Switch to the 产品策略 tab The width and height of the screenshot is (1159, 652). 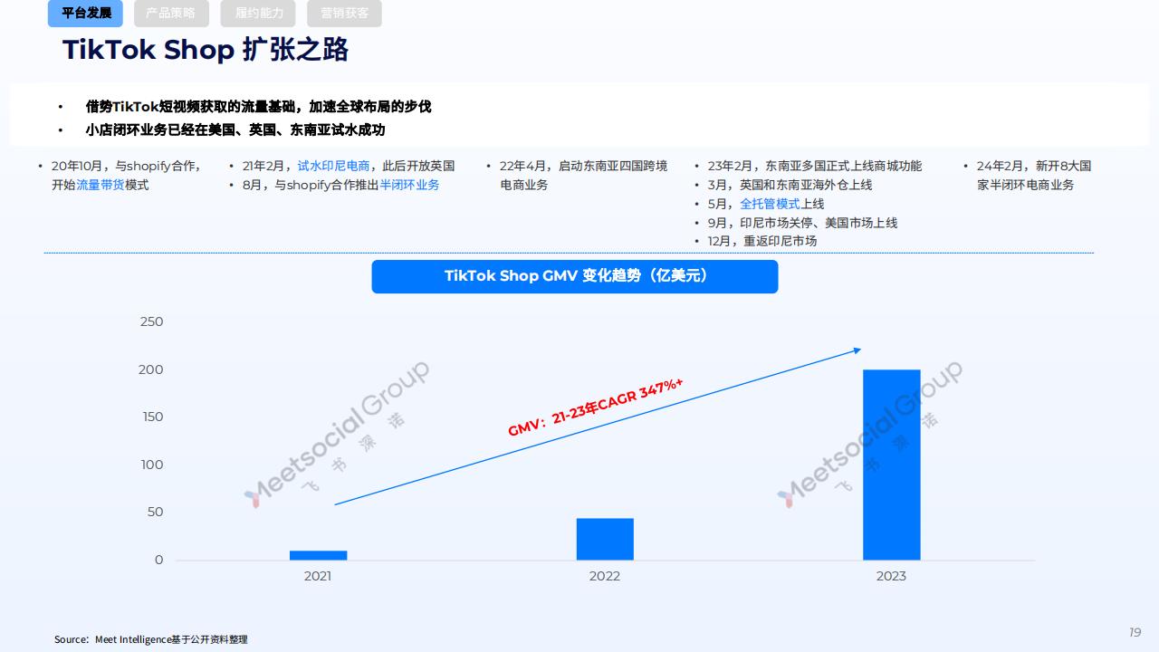(x=171, y=14)
